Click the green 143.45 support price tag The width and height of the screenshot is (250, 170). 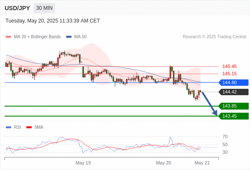[233, 116]
